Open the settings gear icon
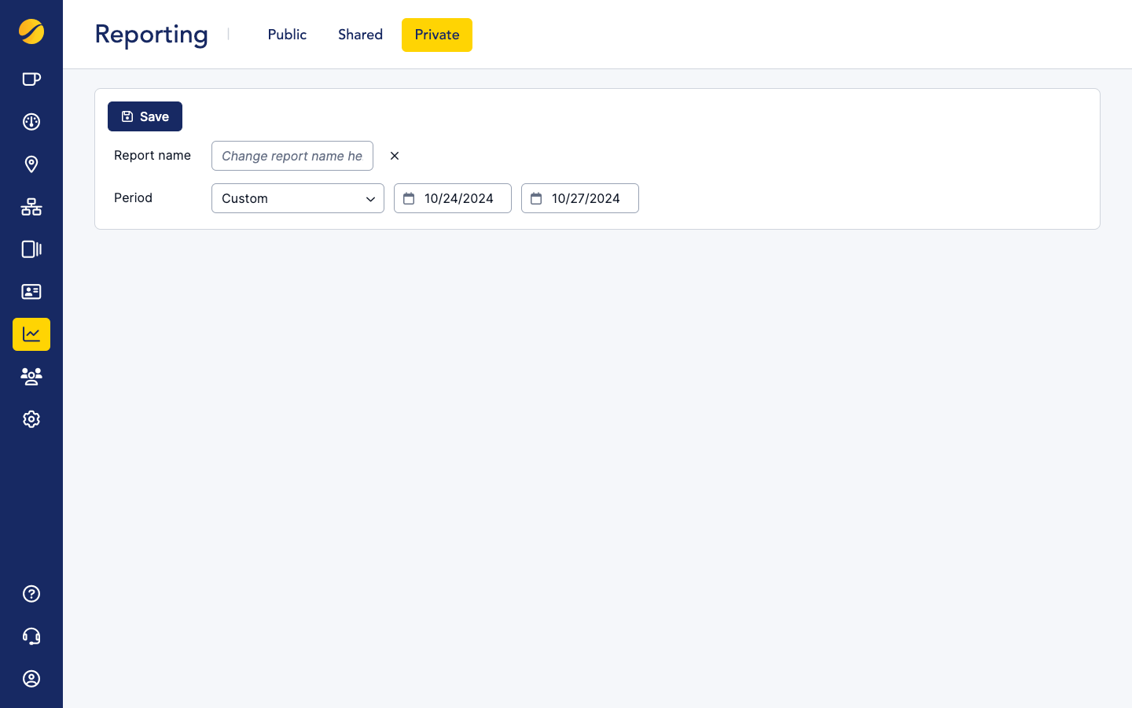 [31, 419]
